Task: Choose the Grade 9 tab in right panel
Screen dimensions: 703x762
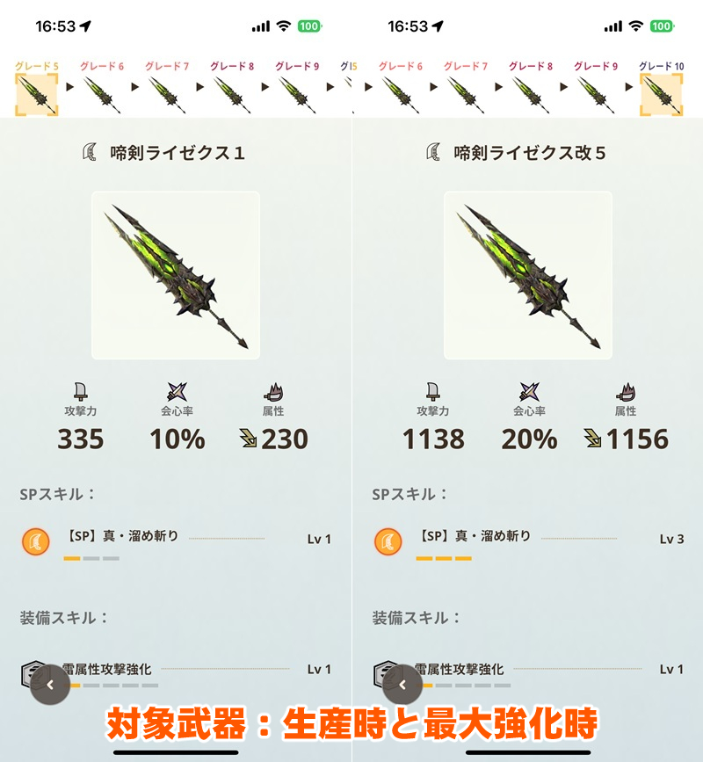Action: (x=596, y=66)
